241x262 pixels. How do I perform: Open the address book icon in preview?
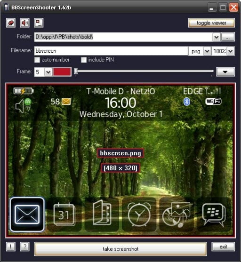(x=102, y=213)
